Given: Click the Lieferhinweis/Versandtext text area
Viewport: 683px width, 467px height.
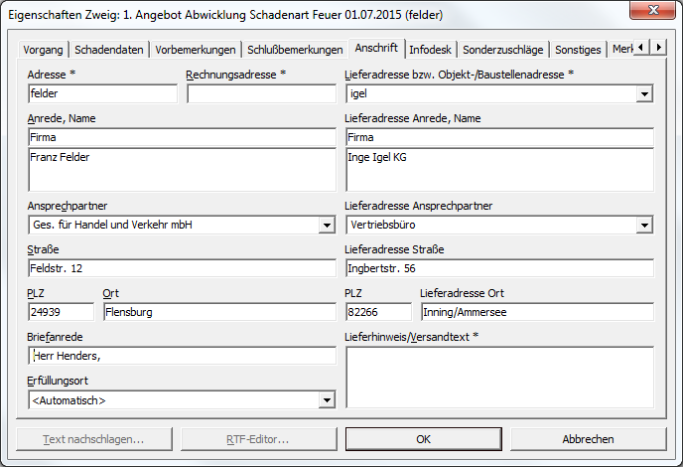Looking at the screenshot, I should coord(499,377).
